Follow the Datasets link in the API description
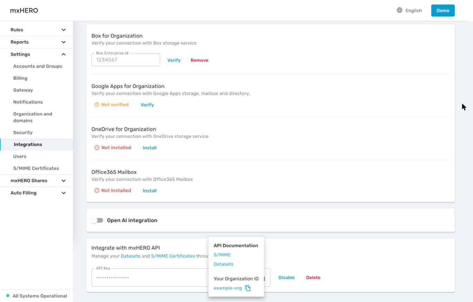The width and height of the screenshot is (473, 302). pyautogui.click(x=130, y=256)
